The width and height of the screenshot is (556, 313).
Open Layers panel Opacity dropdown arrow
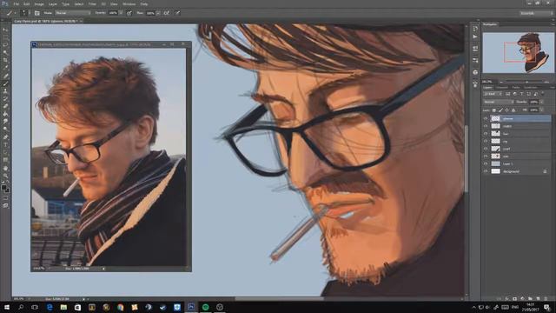click(541, 102)
